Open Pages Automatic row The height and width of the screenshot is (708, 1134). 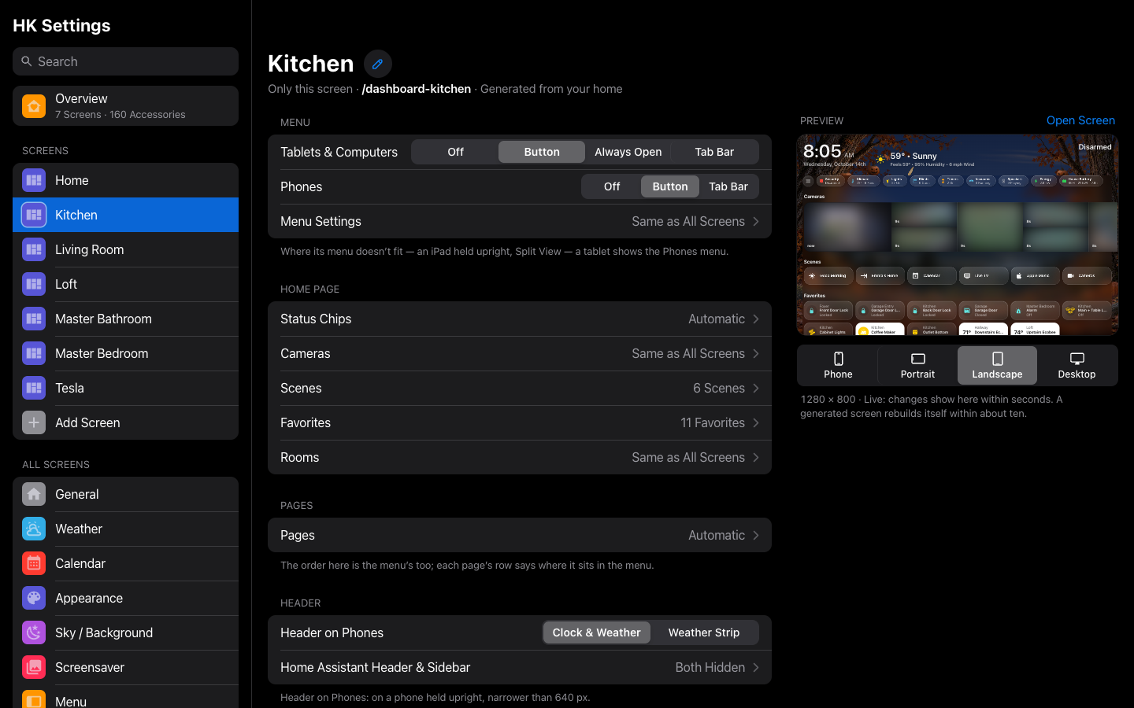(520, 535)
